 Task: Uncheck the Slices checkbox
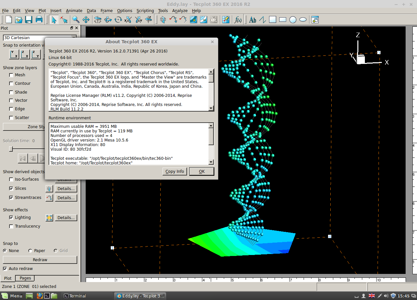pyautogui.click(x=11, y=188)
